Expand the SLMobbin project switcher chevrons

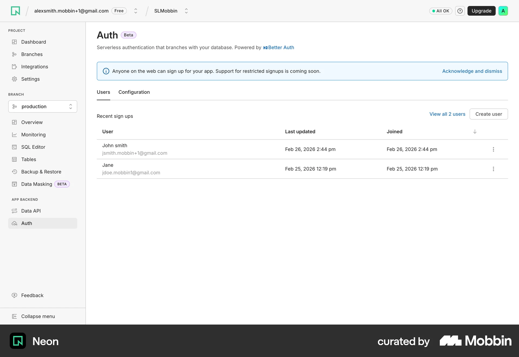point(186,11)
